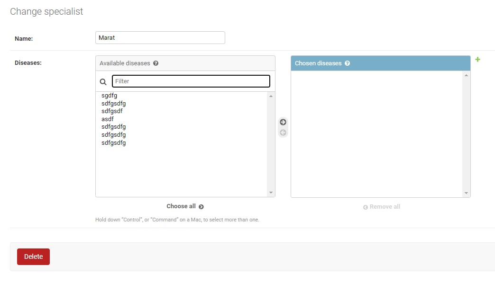The image size is (495, 283).
Task: Click the Remove all arrow icon
Action: pyautogui.click(x=365, y=207)
